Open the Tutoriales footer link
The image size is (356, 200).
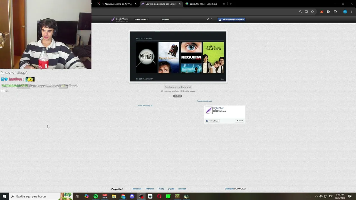click(149, 189)
